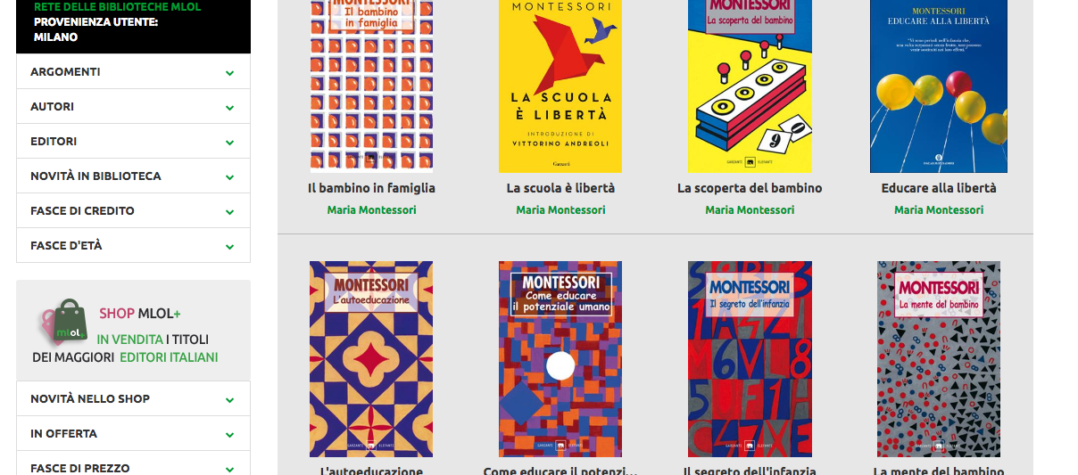Open 'Educare alla libertà' balloons cover
Screen dimensions: 1078x475
939,86
